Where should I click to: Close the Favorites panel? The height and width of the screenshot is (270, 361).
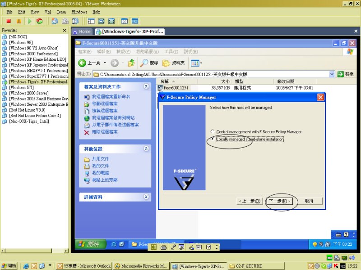coord(65,30)
